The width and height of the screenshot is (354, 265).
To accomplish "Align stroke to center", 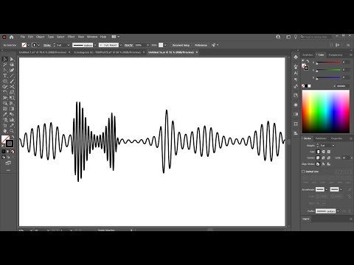I will (x=318, y=164).
